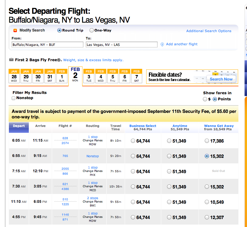Click the luggage icon beside Bags Fly Free
This screenshot has height=227, width=247.
point(11,60)
